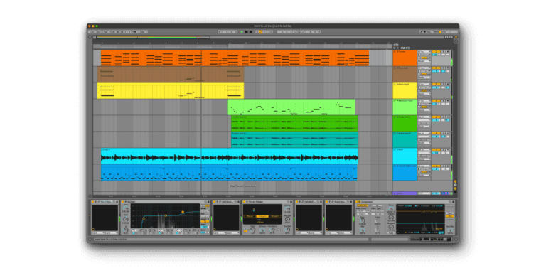Select the yellow Piano Right clip
546x273 pixels.
[171, 90]
